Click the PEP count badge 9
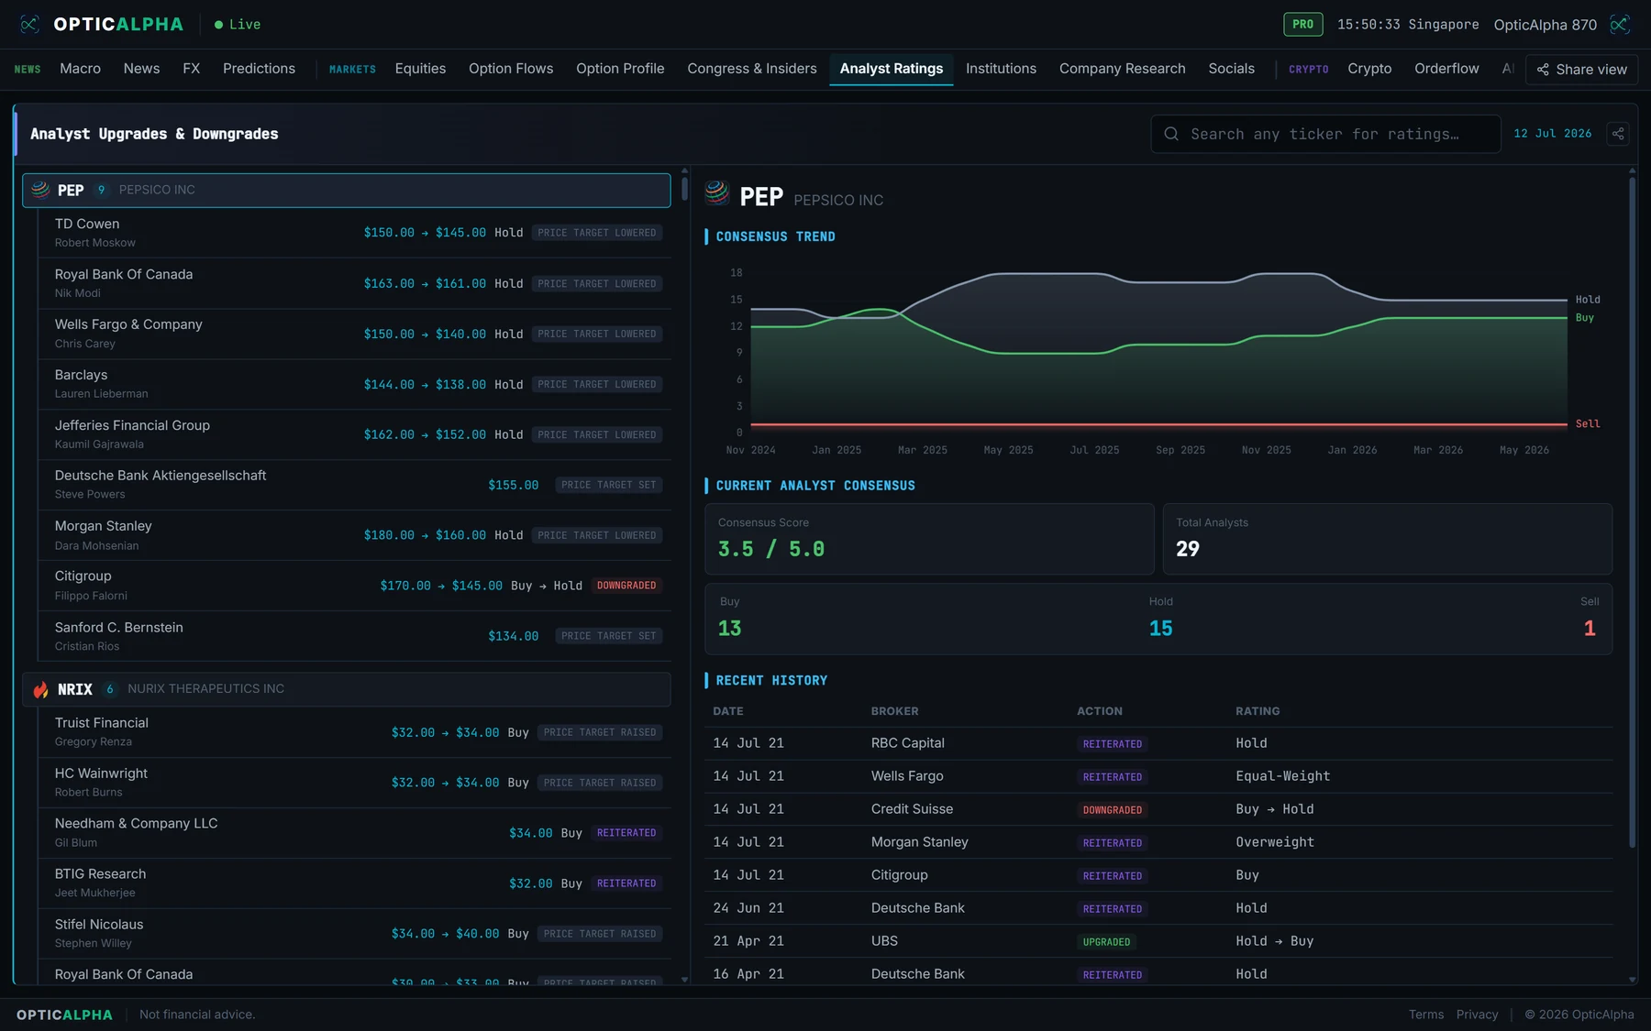The width and height of the screenshot is (1651, 1031). [101, 190]
